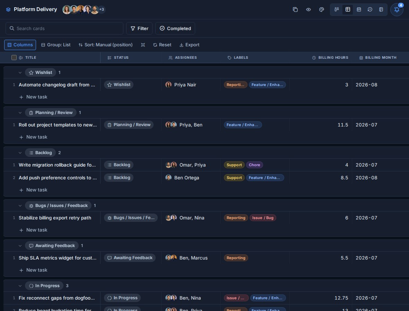Click the Export button

tap(189, 45)
